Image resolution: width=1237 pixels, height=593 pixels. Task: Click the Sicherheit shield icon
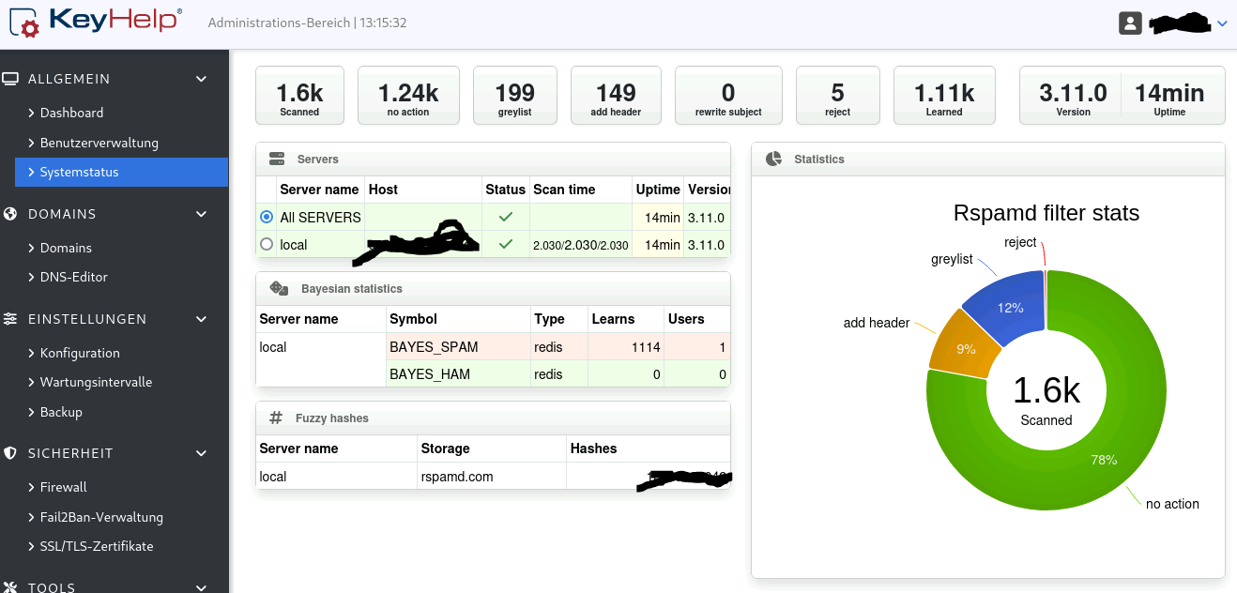coord(10,453)
